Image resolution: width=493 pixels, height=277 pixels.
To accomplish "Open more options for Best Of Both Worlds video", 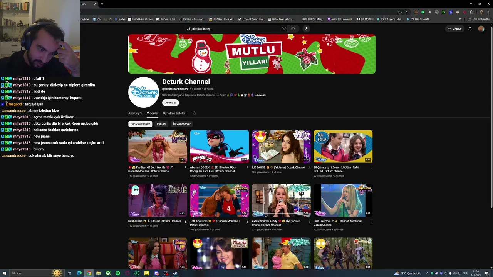I will click(185, 168).
